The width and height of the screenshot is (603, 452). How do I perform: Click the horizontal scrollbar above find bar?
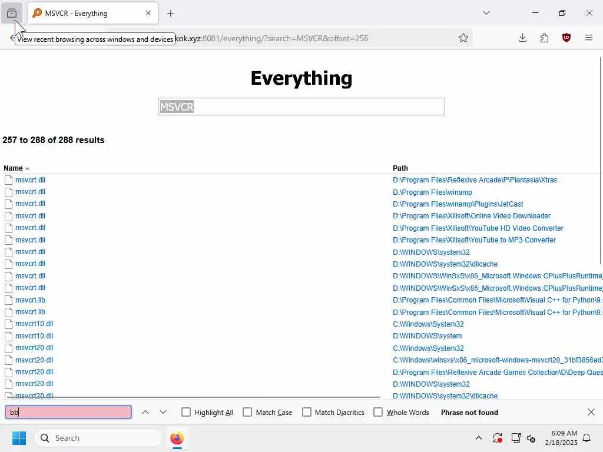193,397
